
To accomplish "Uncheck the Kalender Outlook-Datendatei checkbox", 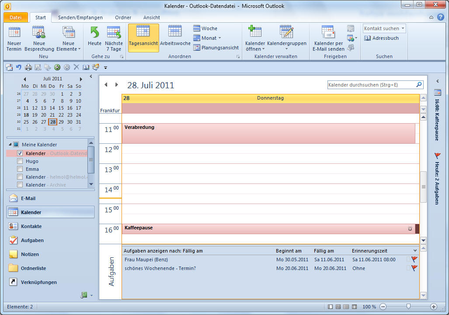I will point(20,153).
